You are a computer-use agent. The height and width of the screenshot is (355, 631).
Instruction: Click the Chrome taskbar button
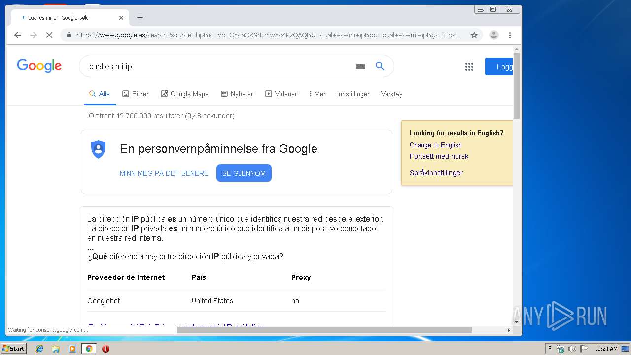coord(89,349)
